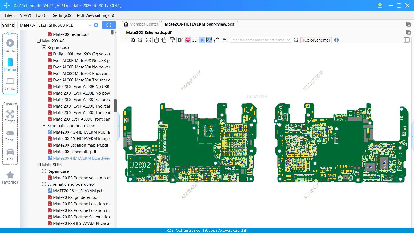Toggle the red component highlight mode
This screenshot has width=414, height=233.
pos(188,40)
